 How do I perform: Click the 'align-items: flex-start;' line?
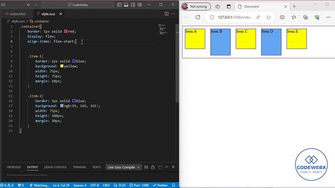[x=51, y=41]
